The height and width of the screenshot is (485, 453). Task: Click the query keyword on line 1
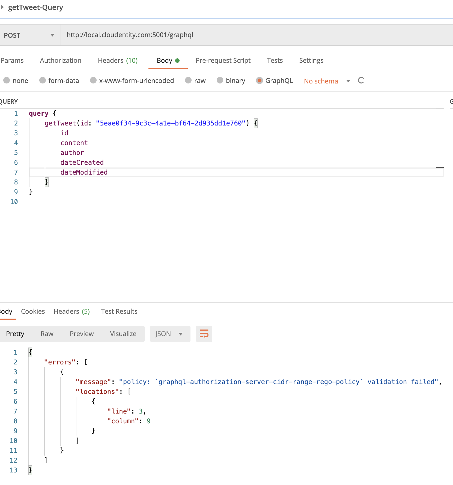pyautogui.click(x=38, y=113)
